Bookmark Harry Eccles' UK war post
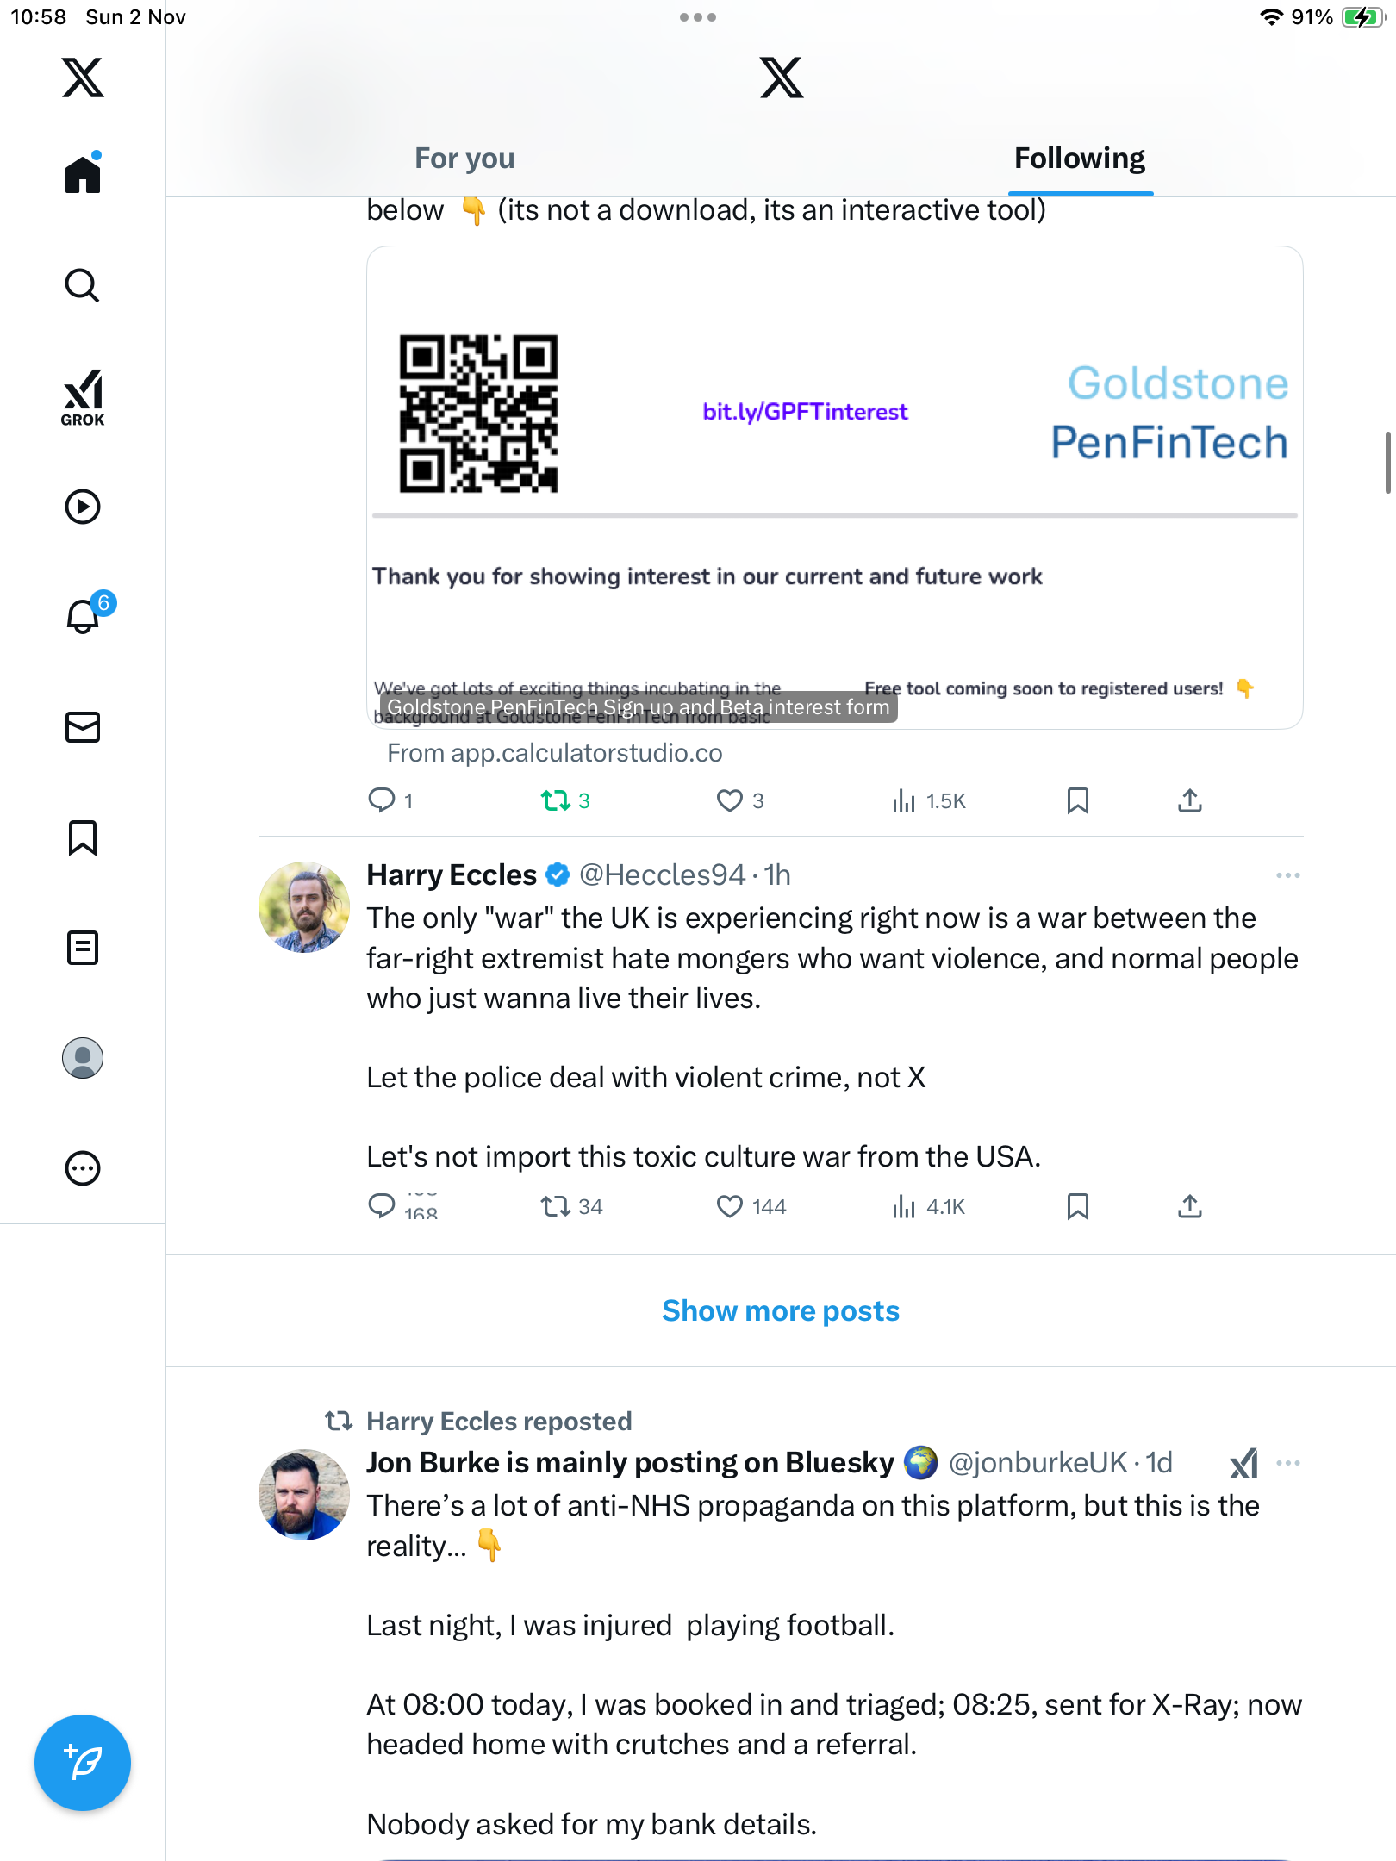The height and width of the screenshot is (1861, 1396). (x=1077, y=1206)
